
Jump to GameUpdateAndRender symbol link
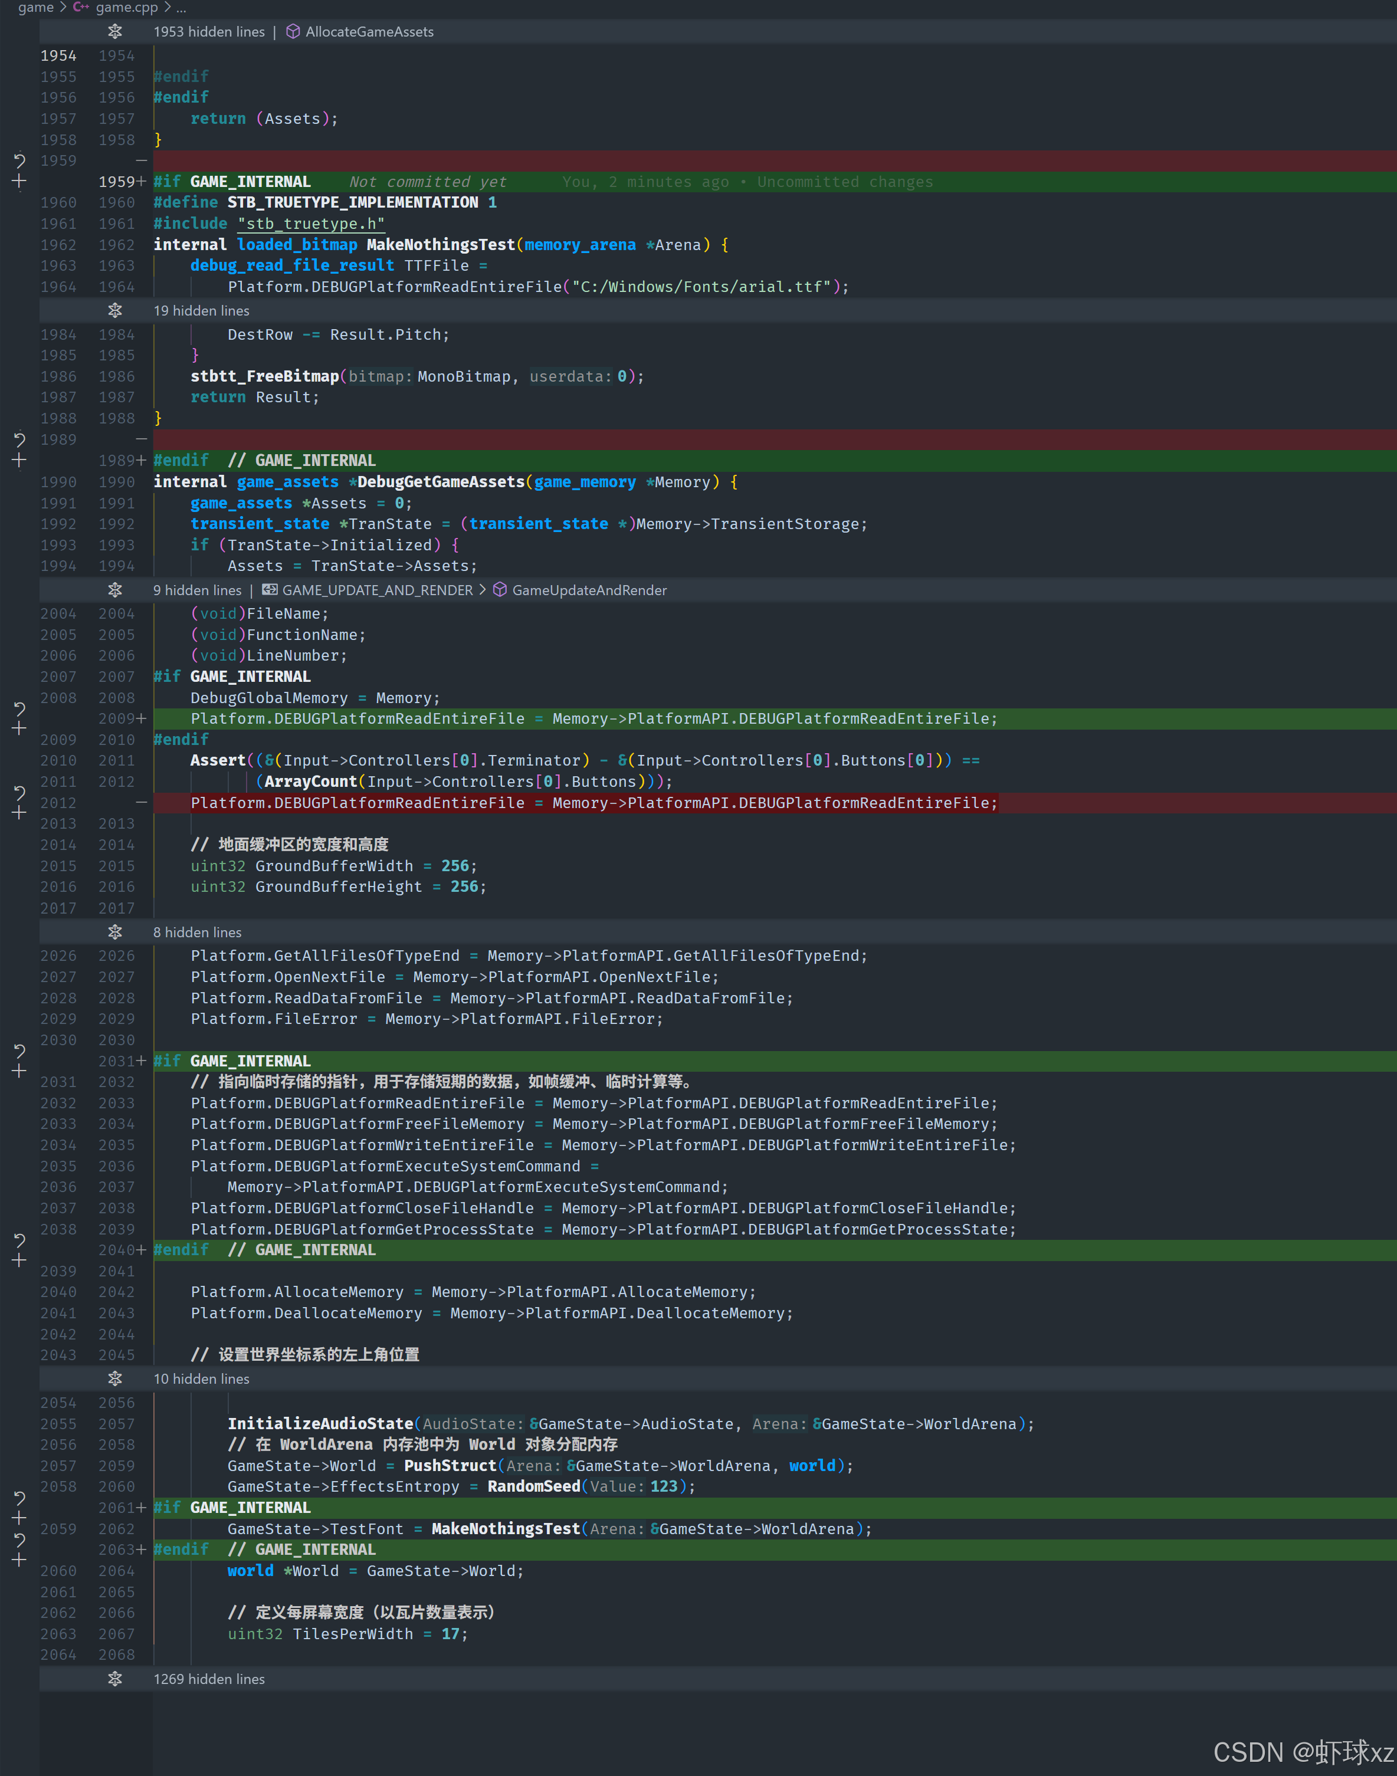point(589,590)
